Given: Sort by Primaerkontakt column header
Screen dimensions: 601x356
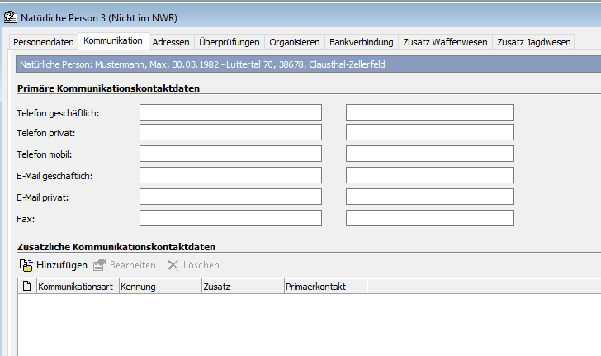Looking at the screenshot, I should [x=324, y=287].
